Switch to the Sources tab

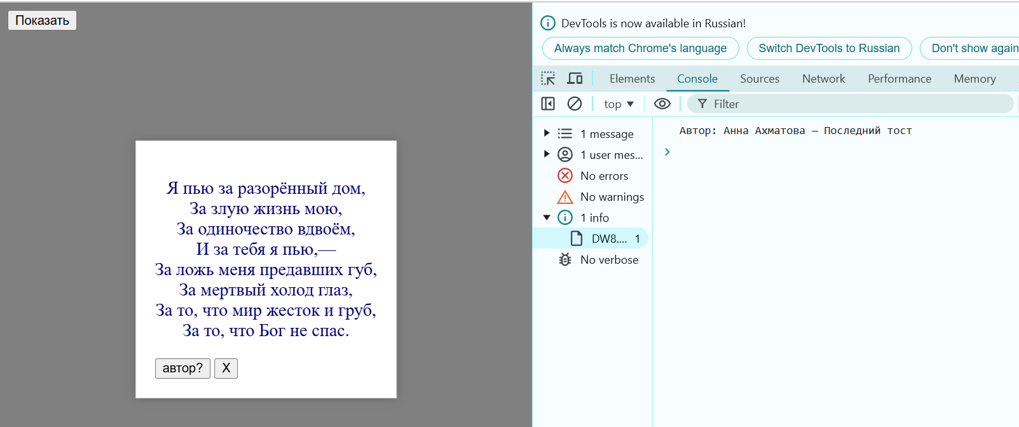coord(759,79)
